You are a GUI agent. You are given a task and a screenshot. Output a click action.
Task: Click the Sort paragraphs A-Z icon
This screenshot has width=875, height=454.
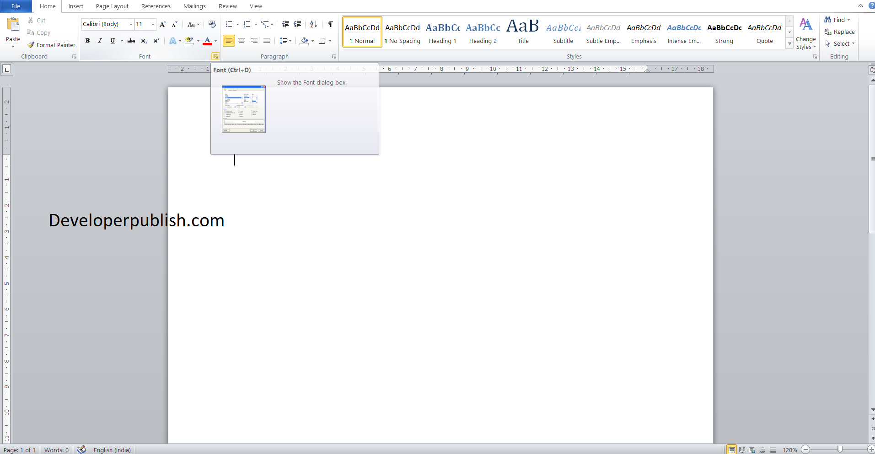point(313,24)
